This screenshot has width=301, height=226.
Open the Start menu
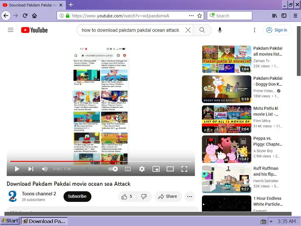[10, 221]
